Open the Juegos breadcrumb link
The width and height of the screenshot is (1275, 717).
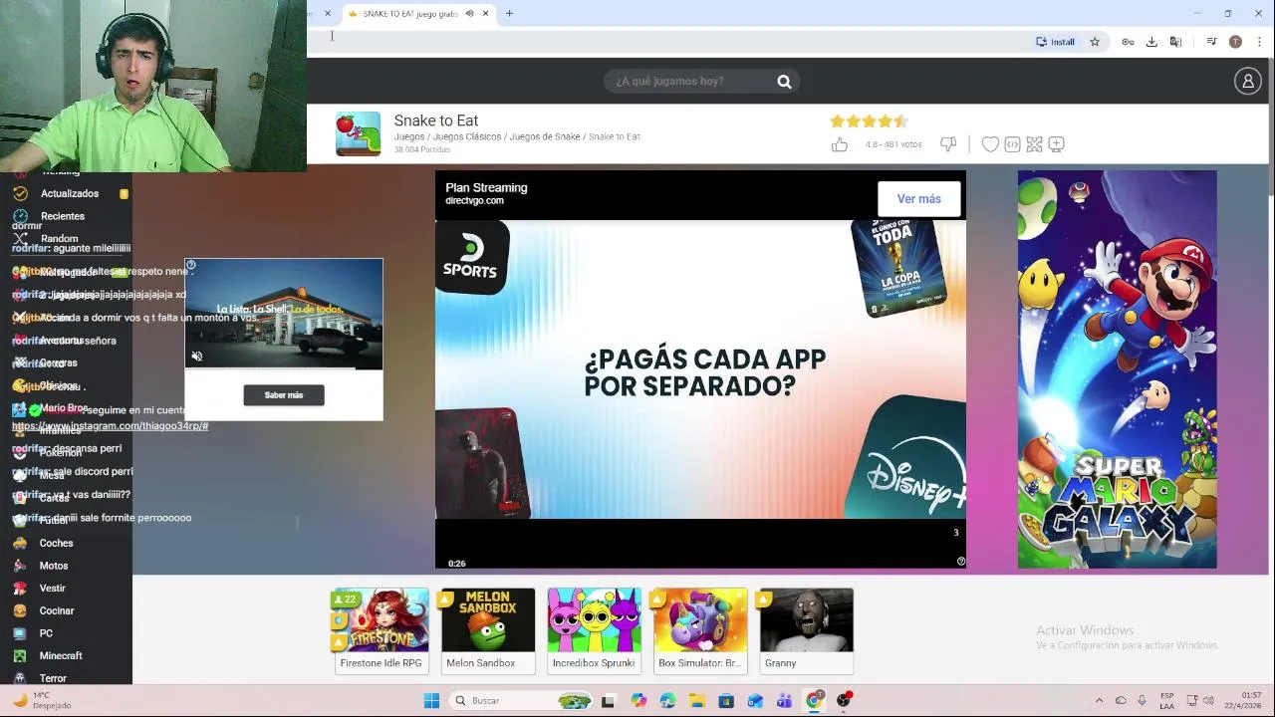409,136
